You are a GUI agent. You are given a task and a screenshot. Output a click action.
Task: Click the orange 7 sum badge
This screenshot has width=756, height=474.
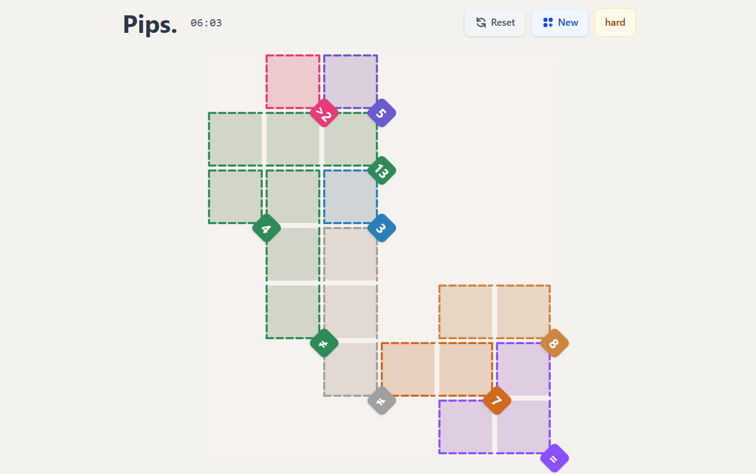pyautogui.click(x=497, y=401)
